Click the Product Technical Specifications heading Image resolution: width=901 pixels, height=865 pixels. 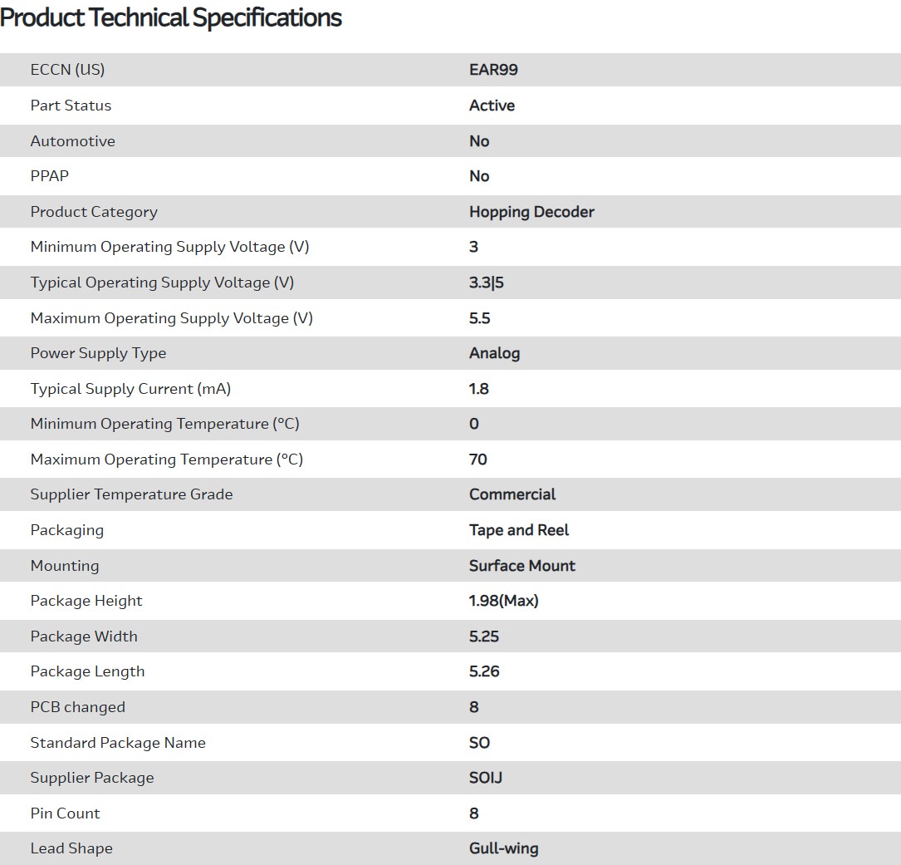(x=171, y=18)
